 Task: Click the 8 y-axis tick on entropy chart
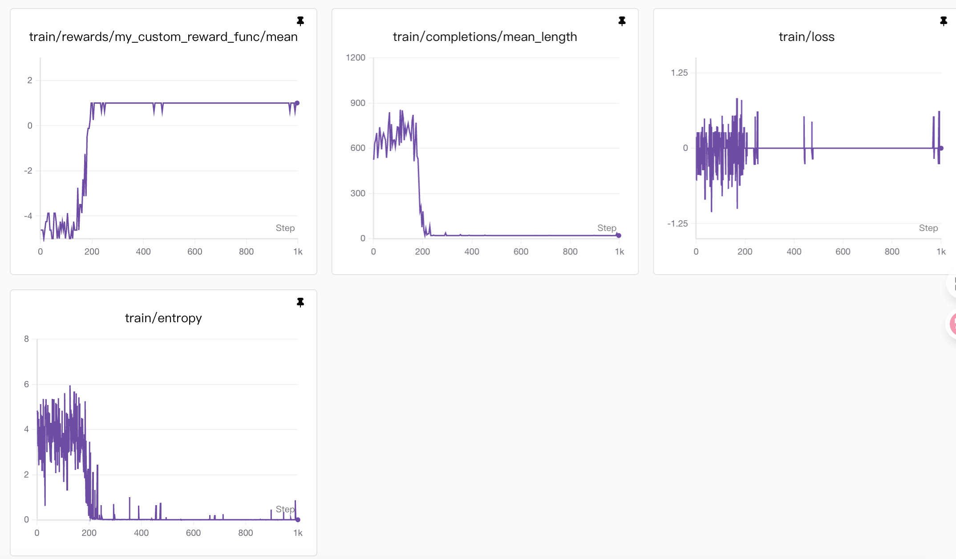tap(27, 339)
